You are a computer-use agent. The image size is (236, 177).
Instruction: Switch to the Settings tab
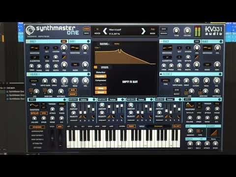[37, 147]
